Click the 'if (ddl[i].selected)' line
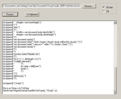 17,61
